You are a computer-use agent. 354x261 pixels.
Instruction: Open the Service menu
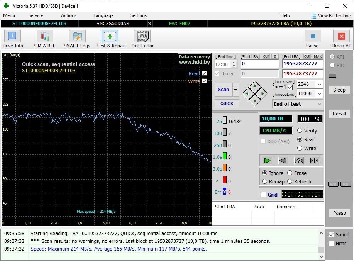(36, 15)
